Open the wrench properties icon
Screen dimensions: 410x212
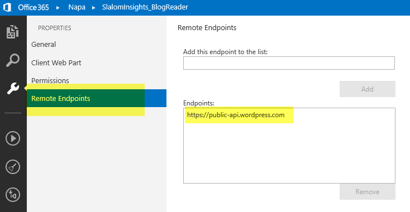pyautogui.click(x=13, y=88)
